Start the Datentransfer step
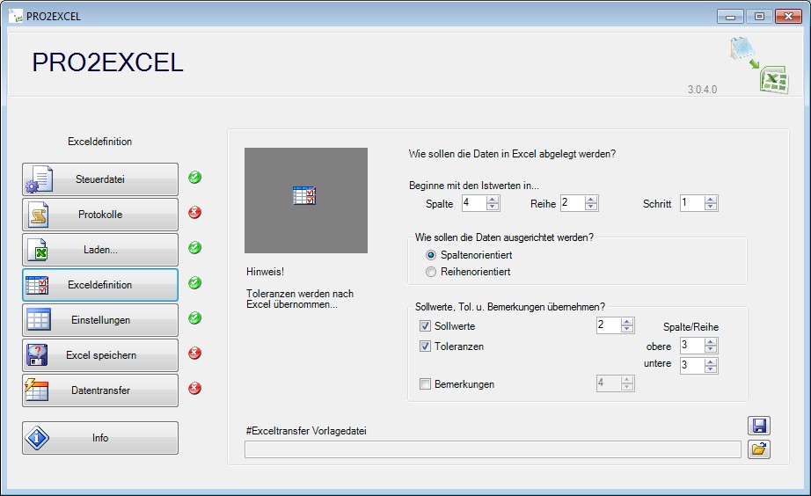 [x=100, y=390]
